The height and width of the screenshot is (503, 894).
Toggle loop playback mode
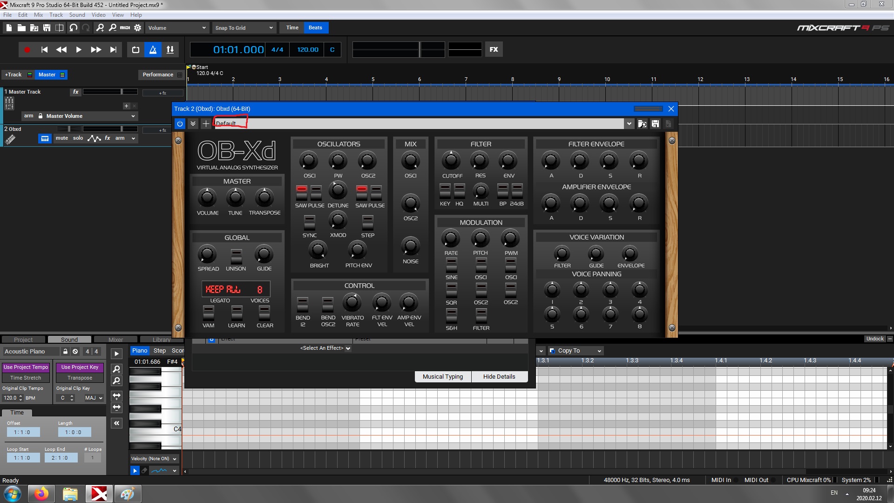(135, 50)
